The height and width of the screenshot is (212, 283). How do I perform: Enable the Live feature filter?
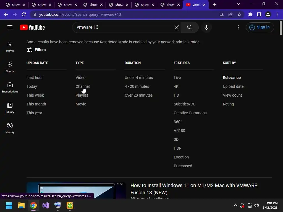coord(177,78)
